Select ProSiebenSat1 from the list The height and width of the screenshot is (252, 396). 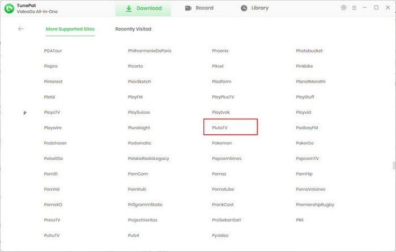click(x=227, y=220)
